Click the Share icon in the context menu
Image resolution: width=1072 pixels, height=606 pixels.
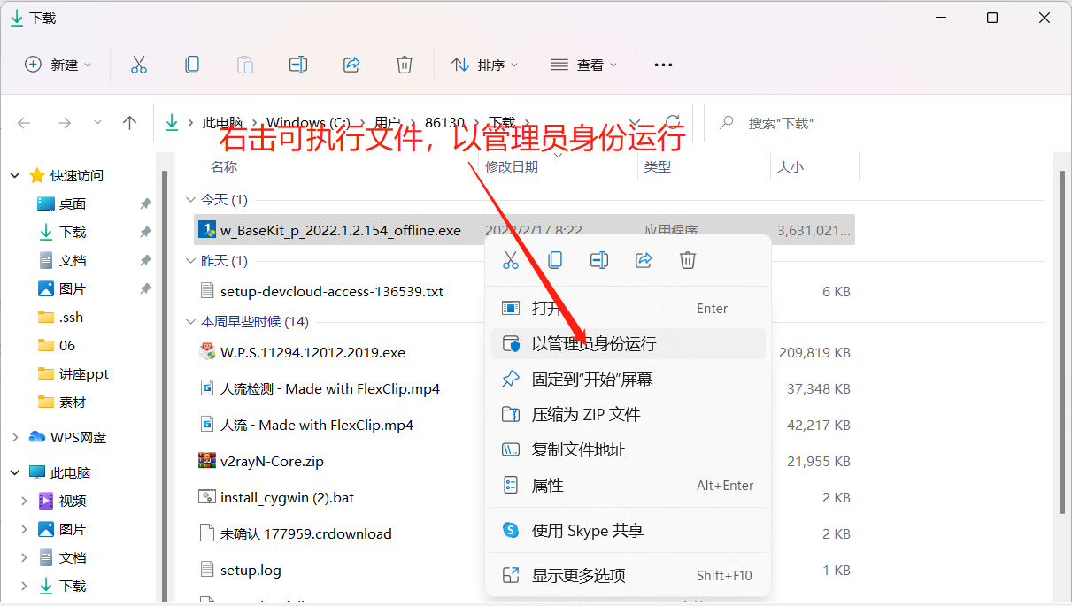click(x=644, y=259)
